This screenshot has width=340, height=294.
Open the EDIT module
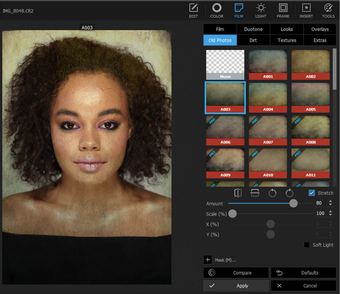coord(193,11)
